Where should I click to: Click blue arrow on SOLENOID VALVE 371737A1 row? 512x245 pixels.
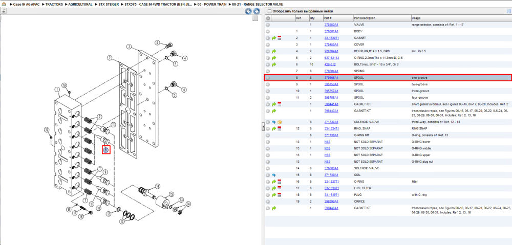pos(273,122)
